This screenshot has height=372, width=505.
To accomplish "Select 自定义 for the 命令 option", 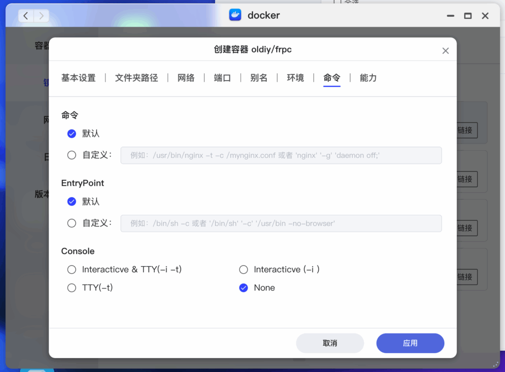I will (x=71, y=155).
